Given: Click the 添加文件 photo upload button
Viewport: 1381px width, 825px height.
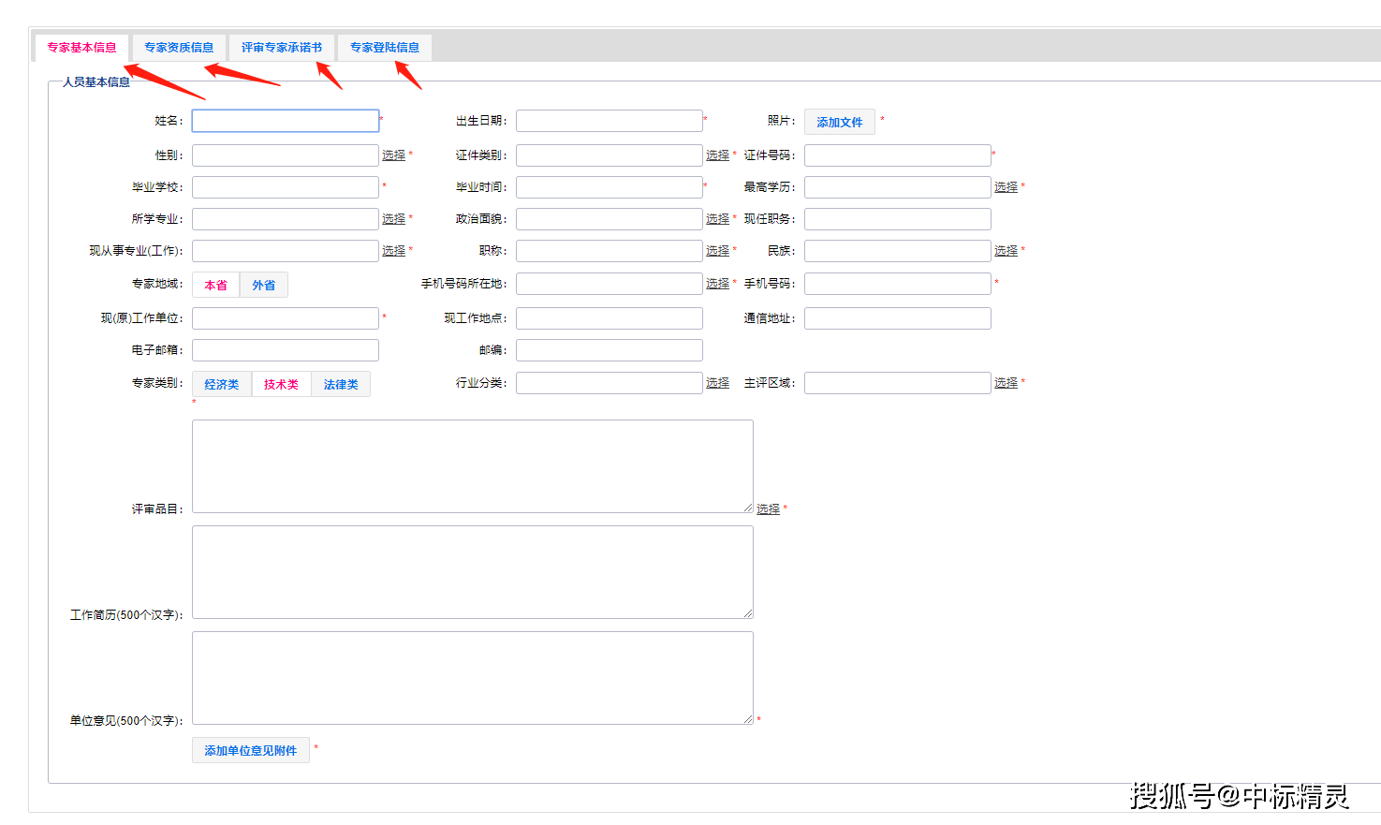Looking at the screenshot, I should pos(839,123).
